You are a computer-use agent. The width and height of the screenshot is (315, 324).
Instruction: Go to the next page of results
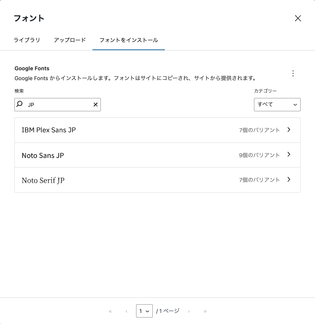click(x=189, y=311)
